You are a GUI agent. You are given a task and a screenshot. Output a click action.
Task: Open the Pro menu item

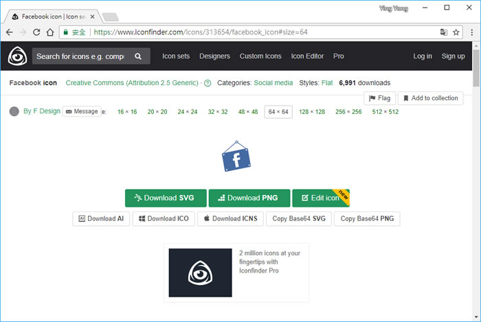coord(339,56)
